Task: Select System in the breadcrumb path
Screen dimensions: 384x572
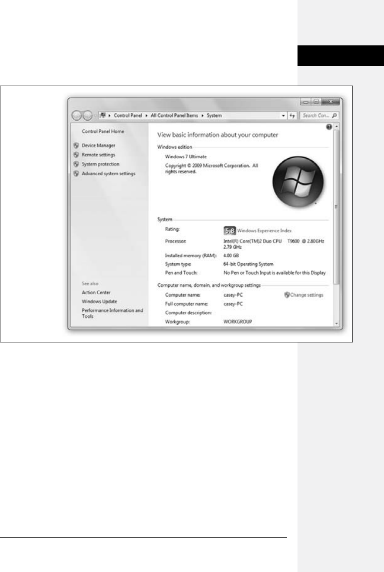Action: (214, 116)
